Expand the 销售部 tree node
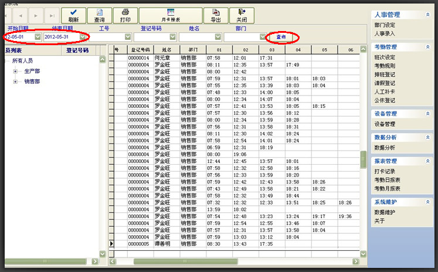Screen dimensions: 438x272 (x=15, y=81)
